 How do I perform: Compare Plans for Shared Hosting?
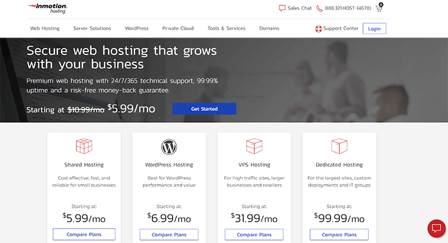coord(84,235)
